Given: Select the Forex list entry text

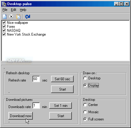Looking at the screenshot, I should point(11,27).
